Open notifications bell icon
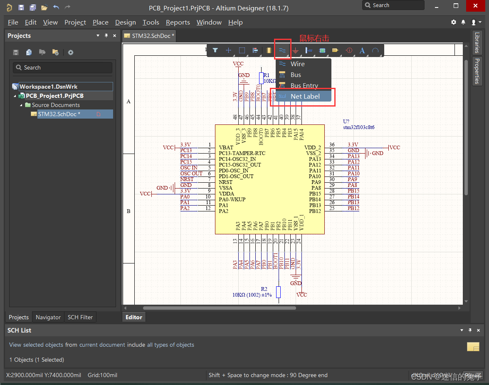This screenshot has width=489, height=385. point(464,22)
